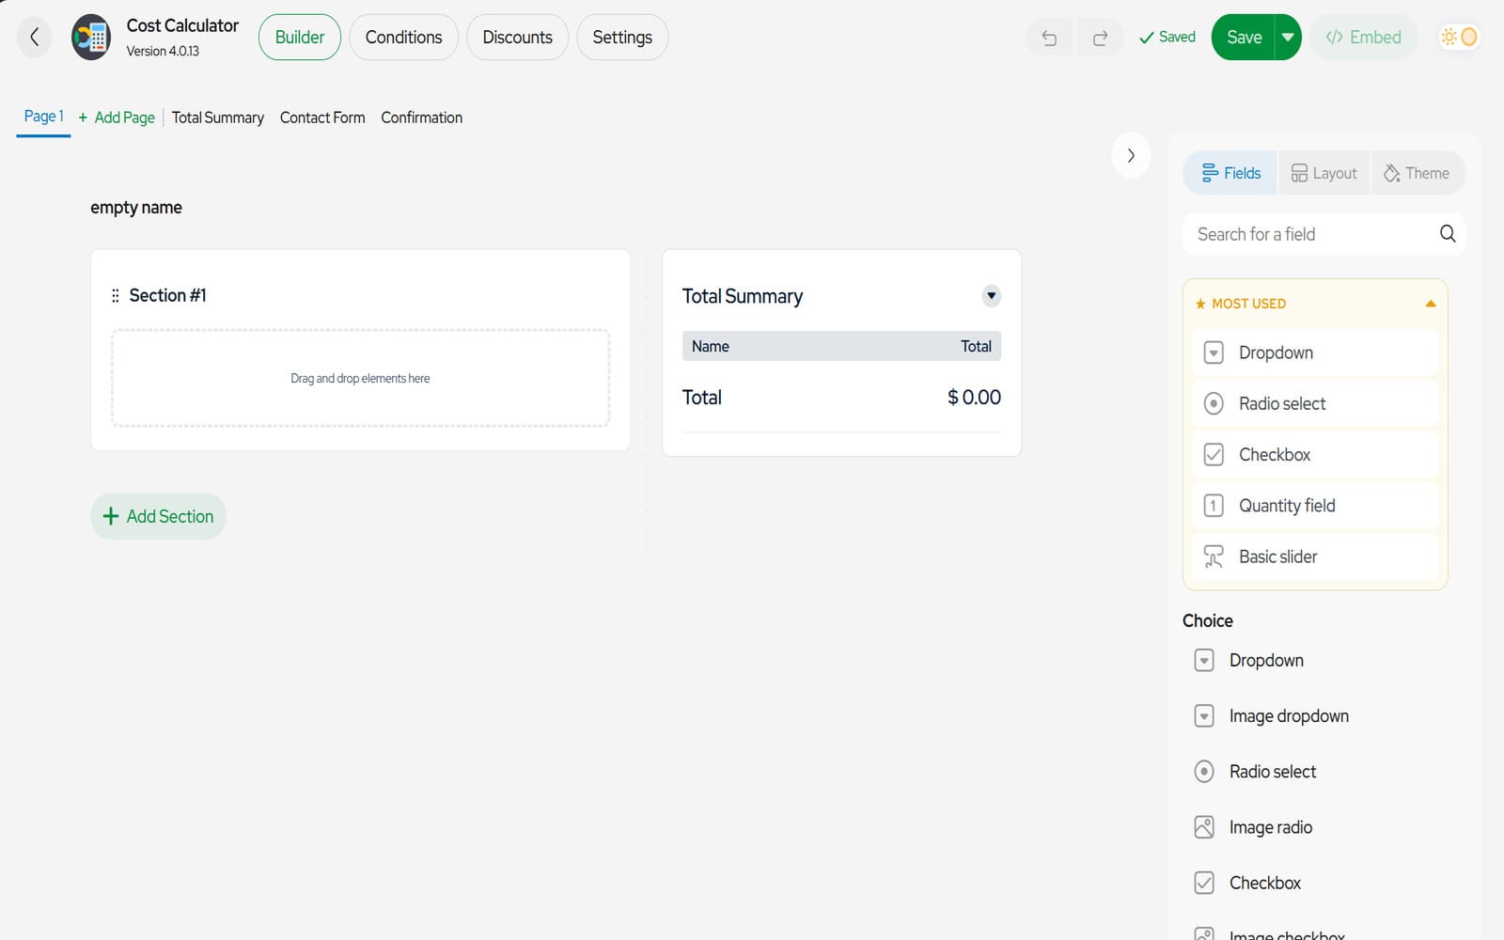This screenshot has width=1504, height=940.
Task: Switch to the Discounts tab
Action: (x=517, y=38)
